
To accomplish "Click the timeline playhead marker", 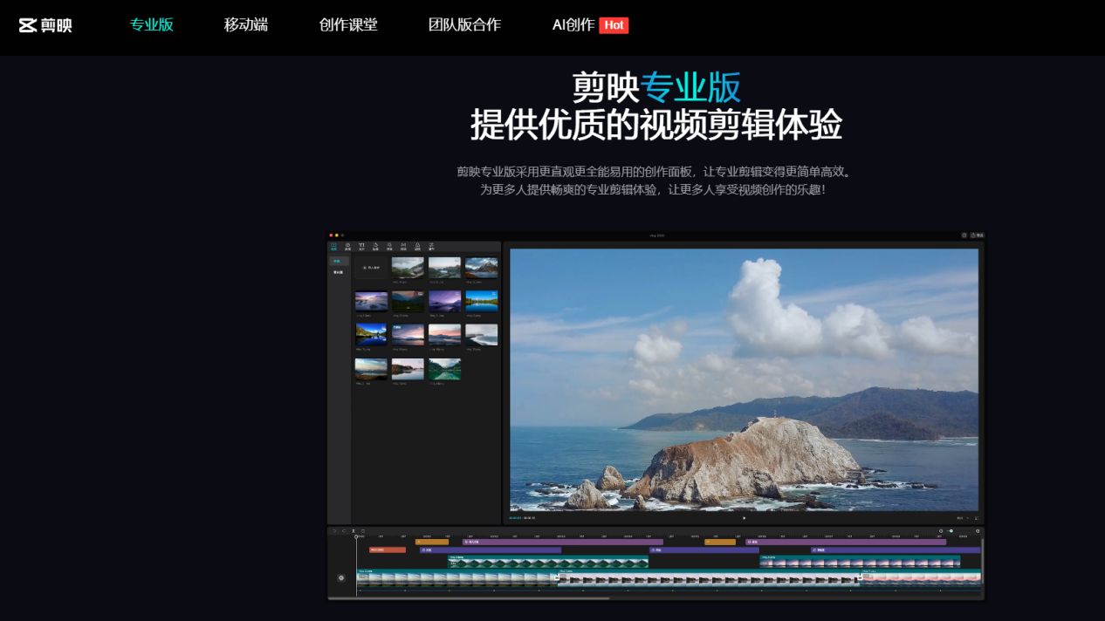I will 356,536.
